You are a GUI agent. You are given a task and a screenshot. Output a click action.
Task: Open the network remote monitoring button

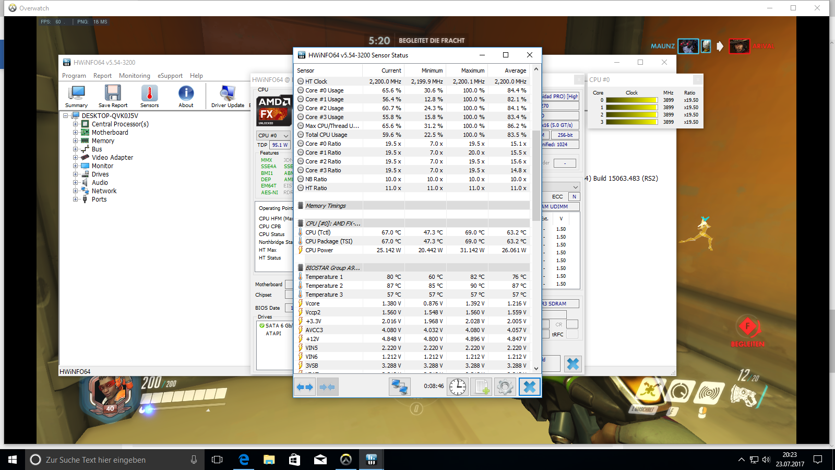tap(400, 387)
